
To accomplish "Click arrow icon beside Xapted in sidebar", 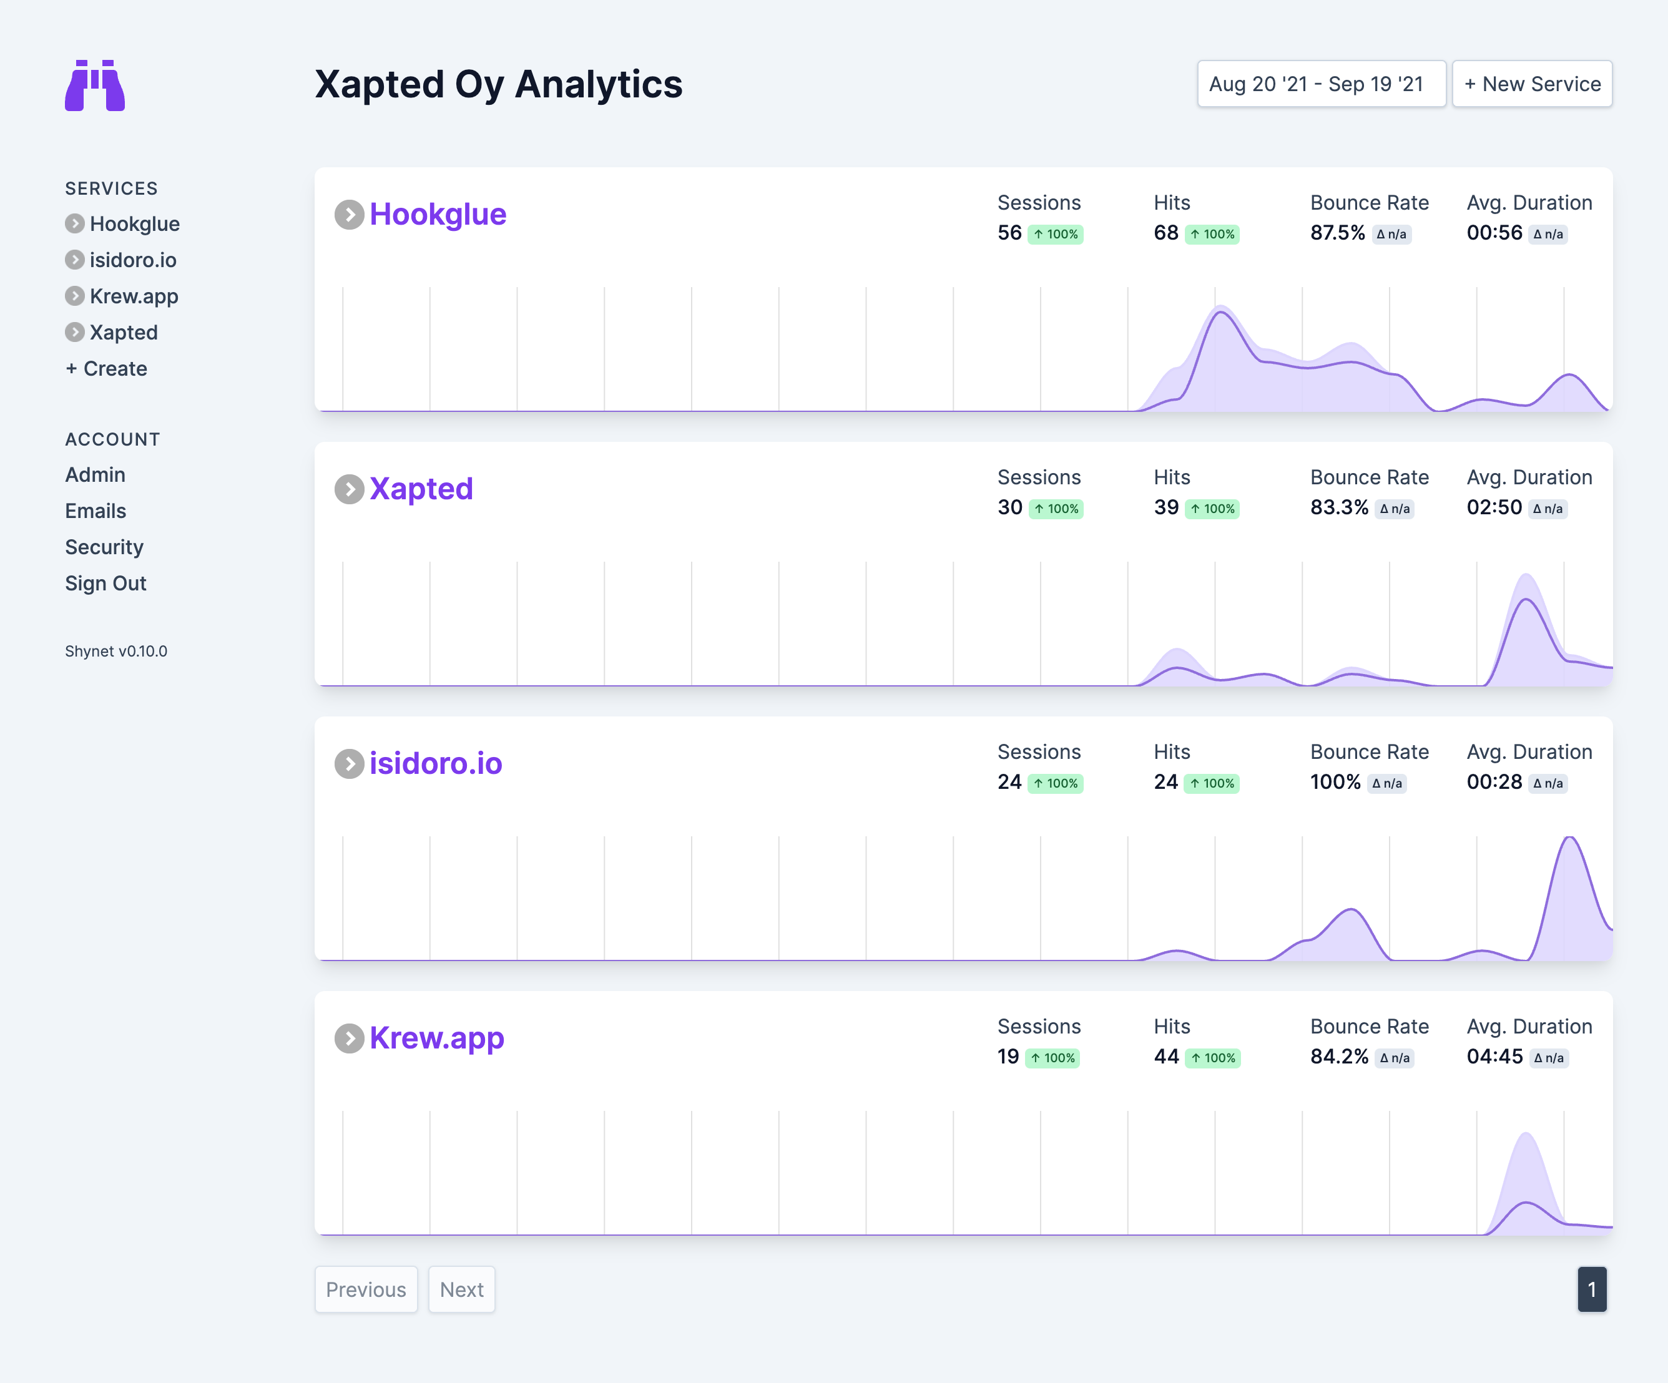I will [75, 332].
